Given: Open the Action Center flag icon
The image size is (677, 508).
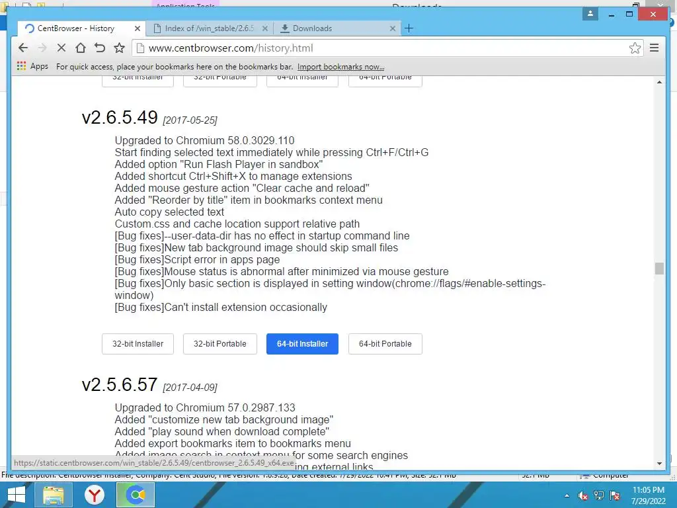Looking at the screenshot, I should coord(615,495).
